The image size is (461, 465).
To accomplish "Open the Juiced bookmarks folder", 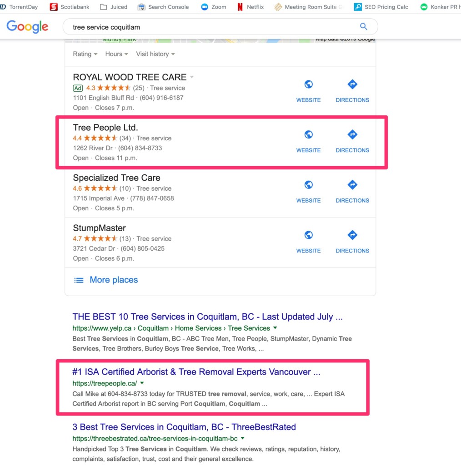I will [x=114, y=7].
